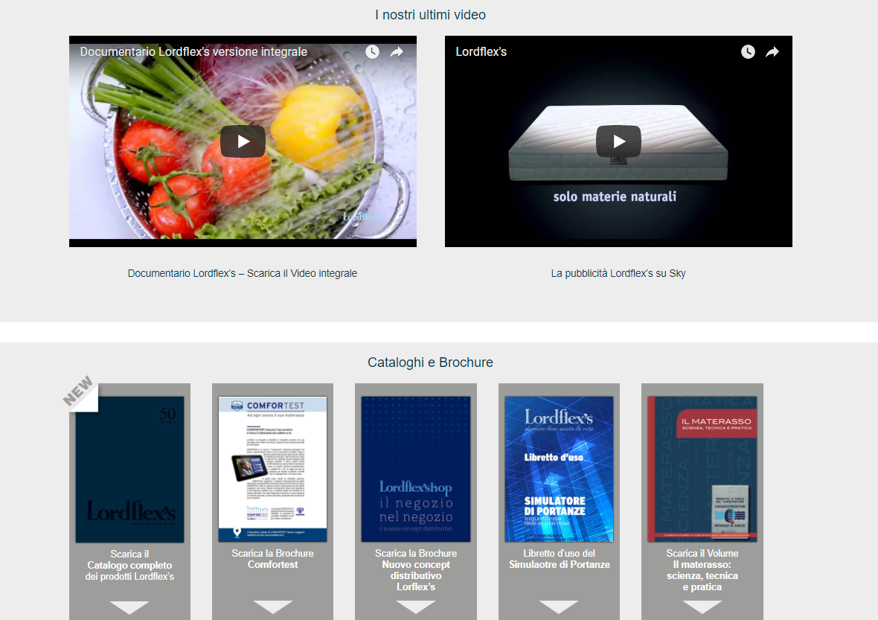The width and height of the screenshot is (878, 620).
Task: Click the 'Cataloghi e Brochure' heading
Action: coord(430,362)
